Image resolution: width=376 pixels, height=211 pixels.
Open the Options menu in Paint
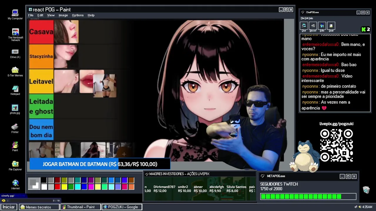tap(78, 15)
